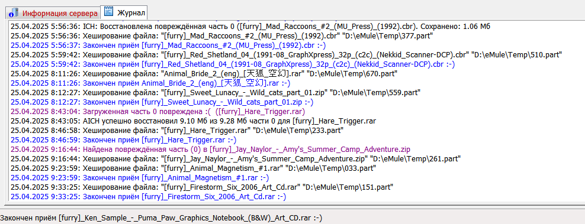Select hashing line for Sweet_Lunacy 559.part
Image resolution: width=585 pixels, height=224 pixels.
pos(216,93)
